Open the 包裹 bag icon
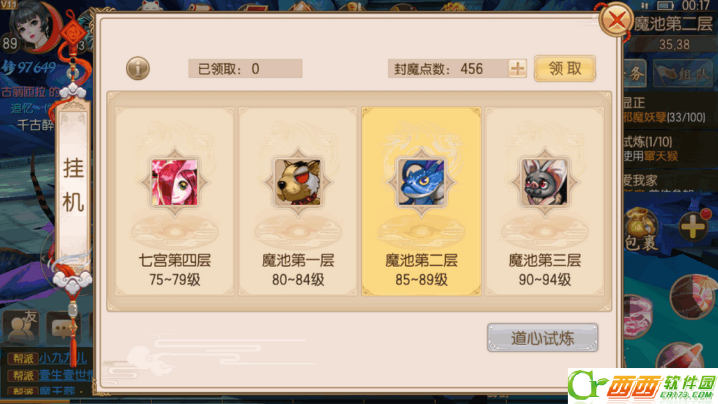Screen dimensions: 718x404 (641, 229)
